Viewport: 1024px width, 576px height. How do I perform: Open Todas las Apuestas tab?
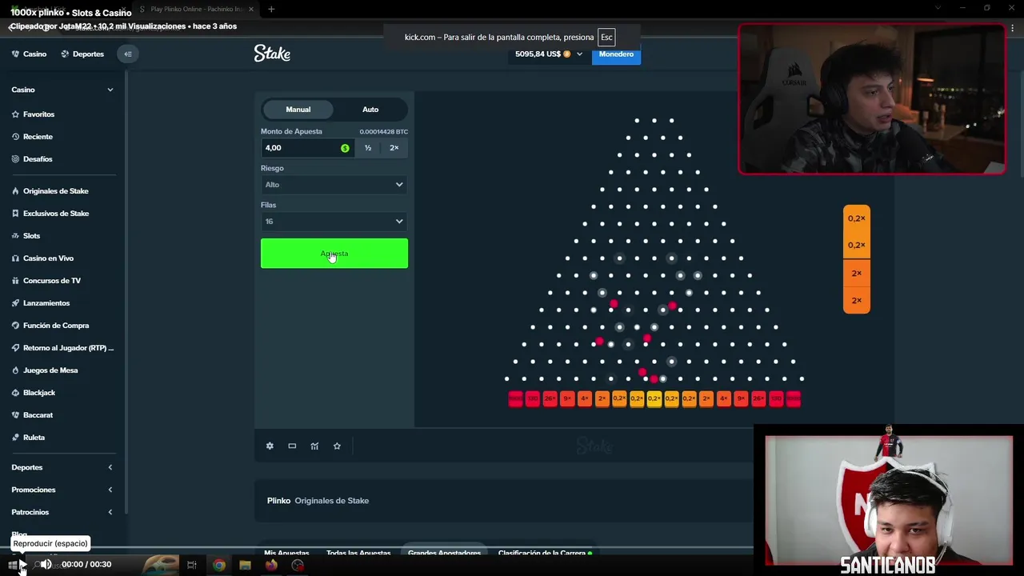358,553
